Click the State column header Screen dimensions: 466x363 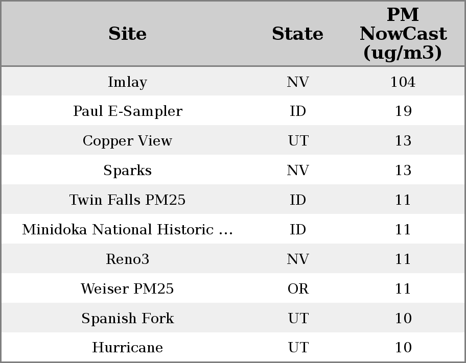pyautogui.click(x=297, y=34)
